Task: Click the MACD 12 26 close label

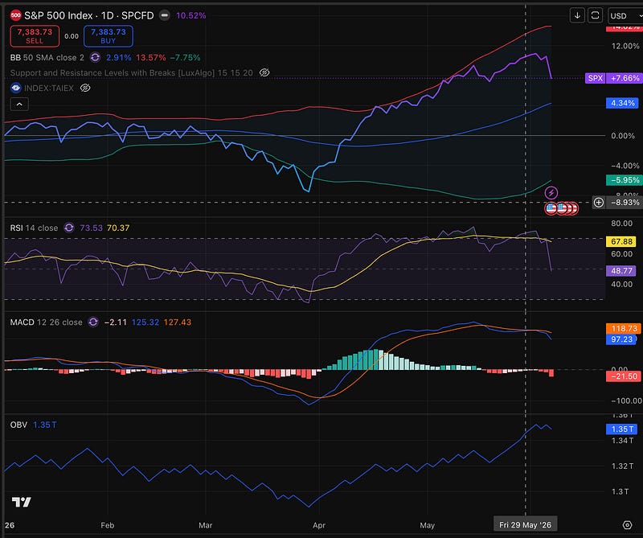Action: tap(46, 322)
